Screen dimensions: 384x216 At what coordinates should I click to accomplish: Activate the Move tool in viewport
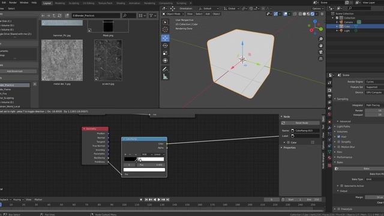(166, 38)
